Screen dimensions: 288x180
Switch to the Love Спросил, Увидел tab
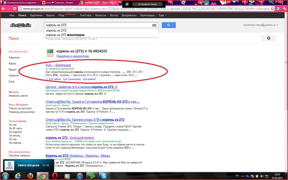(60, 3)
